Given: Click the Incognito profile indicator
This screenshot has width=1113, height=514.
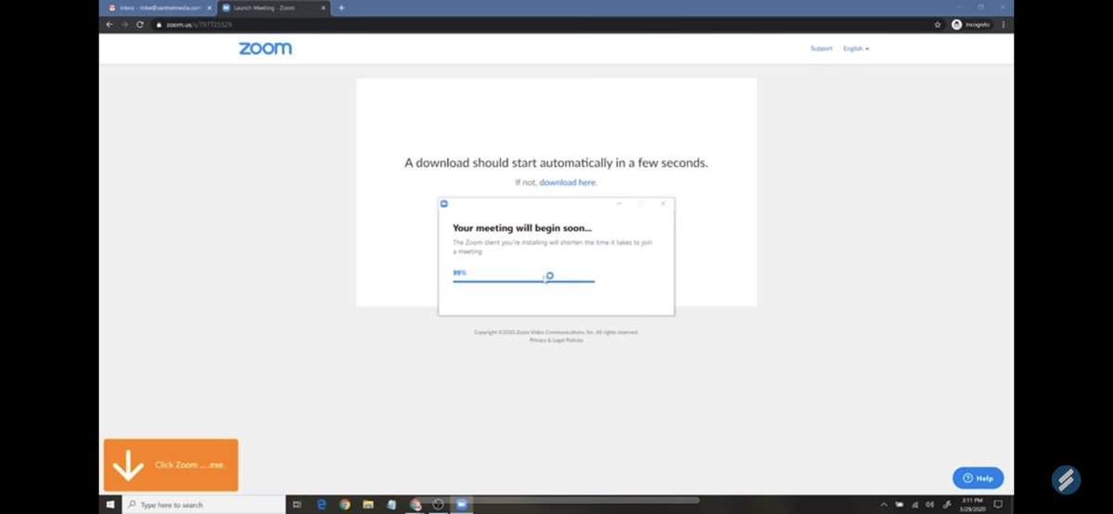Looking at the screenshot, I should coord(971,24).
